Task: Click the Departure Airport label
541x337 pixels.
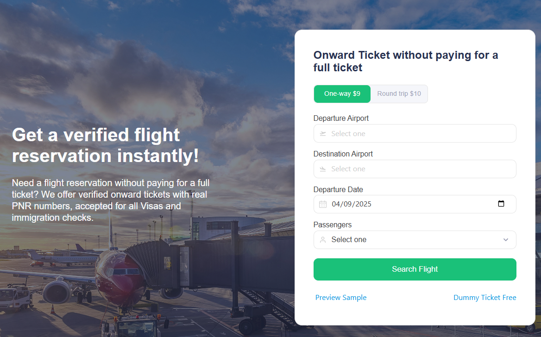Action: 341,119
